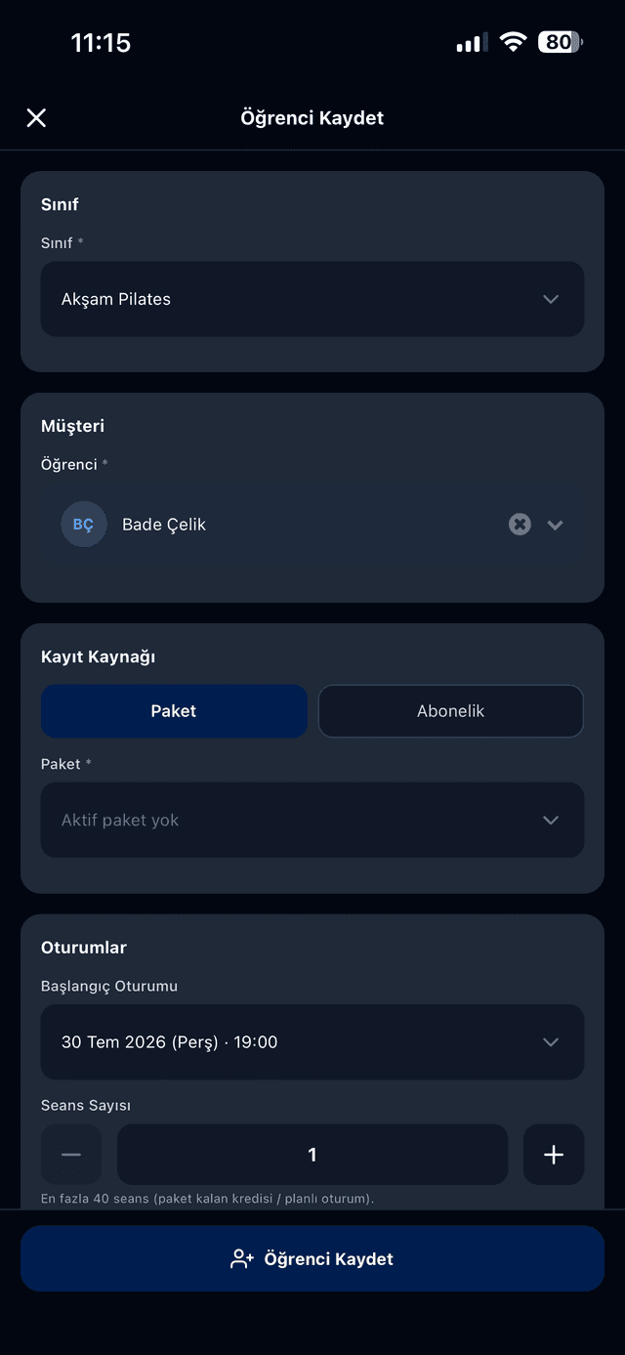
Task: Increase session count with plus button
Action: [x=554, y=1155]
